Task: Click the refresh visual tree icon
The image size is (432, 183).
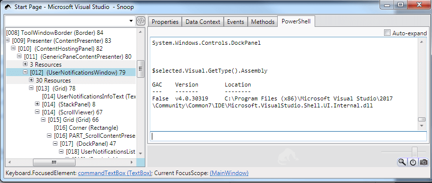Action: (141, 21)
